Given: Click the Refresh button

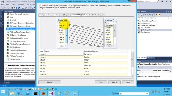Looking at the screenshot, I should pyautogui.click(x=50, y=82).
